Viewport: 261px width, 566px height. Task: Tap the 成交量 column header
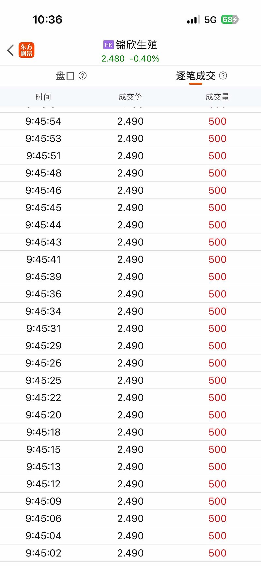217,97
